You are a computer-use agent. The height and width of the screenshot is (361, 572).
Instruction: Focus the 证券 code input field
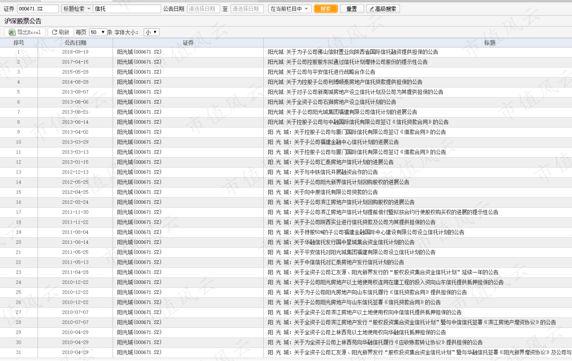point(38,9)
